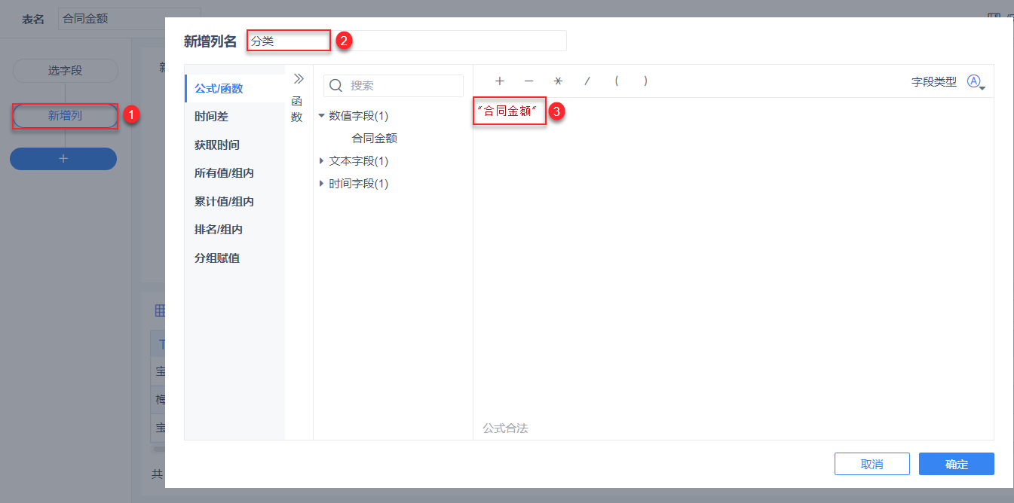Insert the multiply asterisk operator
This screenshot has height=503, width=1014.
pyautogui.click(x=558, y=81)
